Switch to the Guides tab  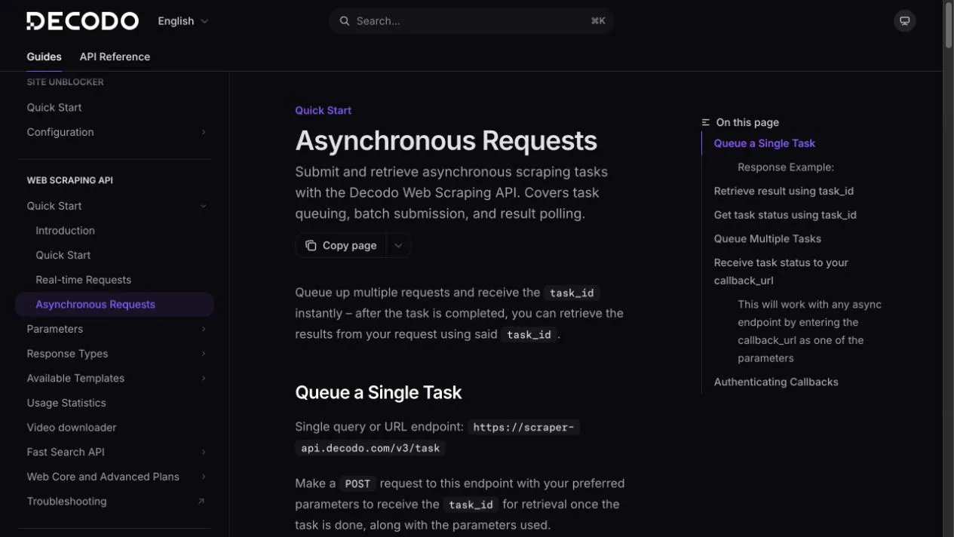44,57
